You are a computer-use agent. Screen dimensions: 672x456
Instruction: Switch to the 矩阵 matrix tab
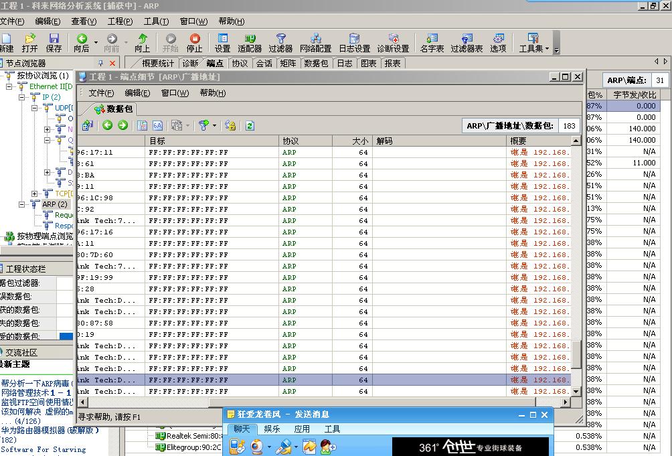288,63
